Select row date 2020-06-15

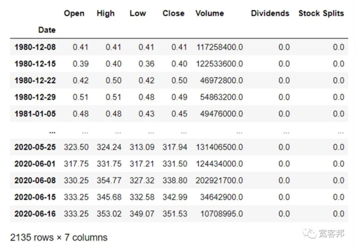click(35, 197)
